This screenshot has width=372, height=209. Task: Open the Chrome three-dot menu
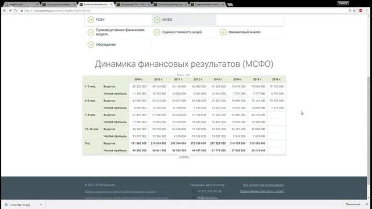pos(367,10)
